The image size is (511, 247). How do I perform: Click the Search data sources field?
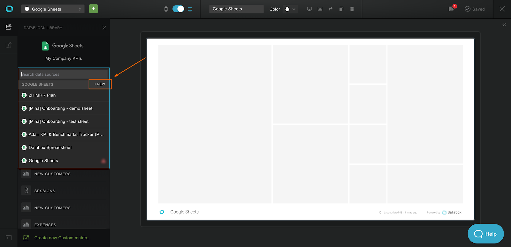[64, 74]
